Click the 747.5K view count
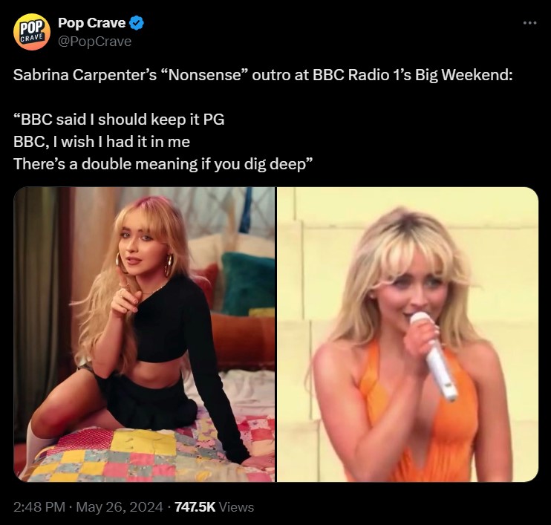The image size is (551, 525). 195,506
